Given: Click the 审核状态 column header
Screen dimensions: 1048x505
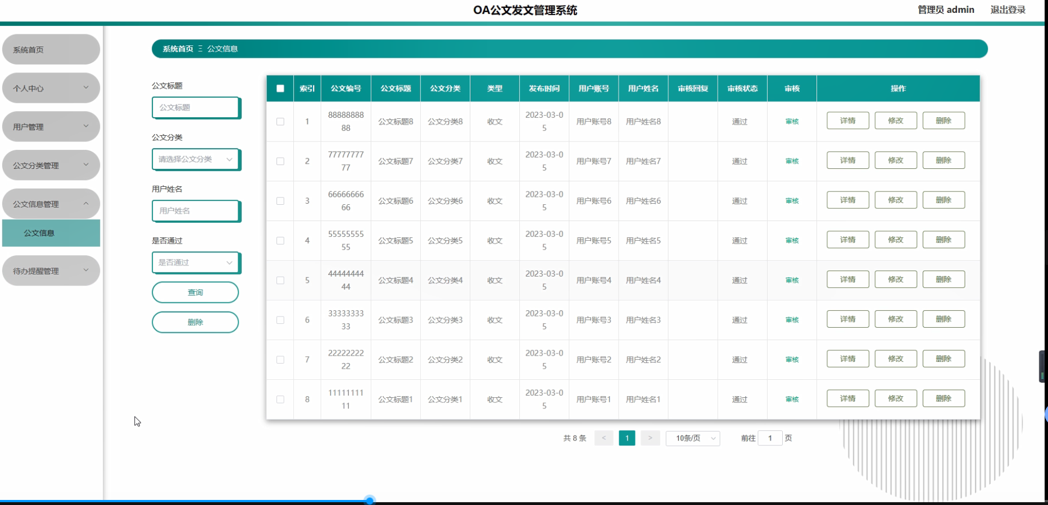Looking at the screenshot, I should 742,89.
